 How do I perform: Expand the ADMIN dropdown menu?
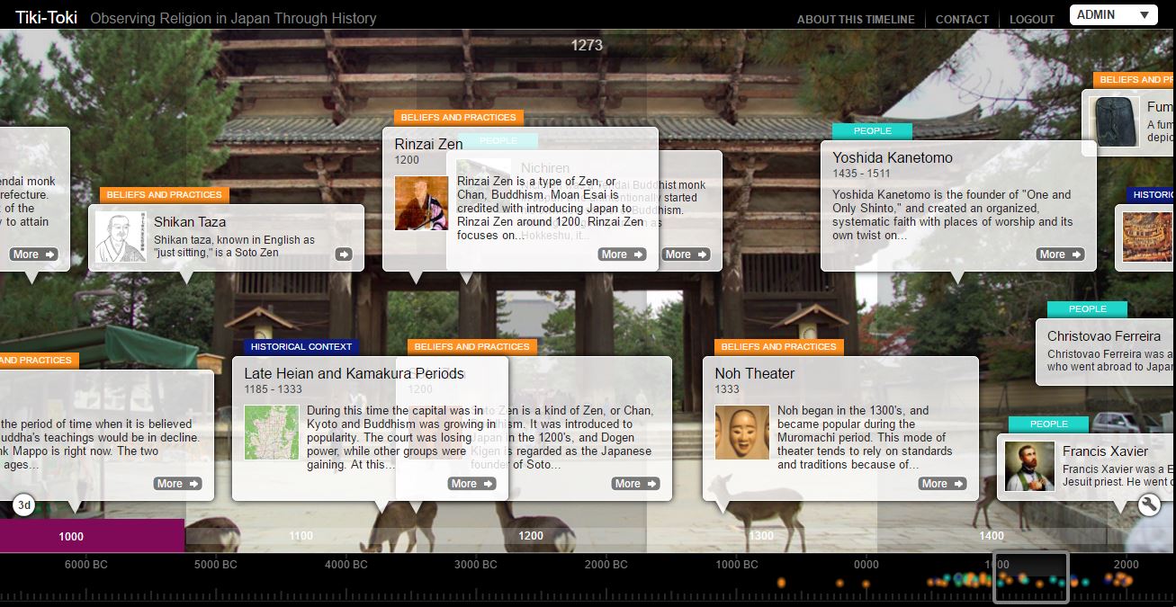click(1113, 14)
